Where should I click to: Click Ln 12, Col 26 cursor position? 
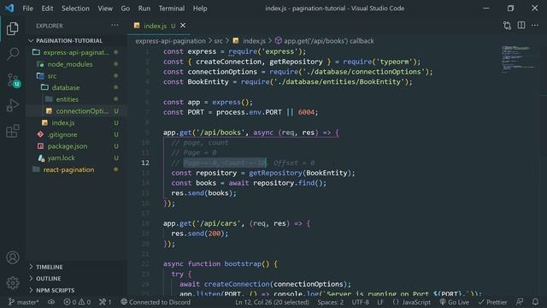[272, 302]
